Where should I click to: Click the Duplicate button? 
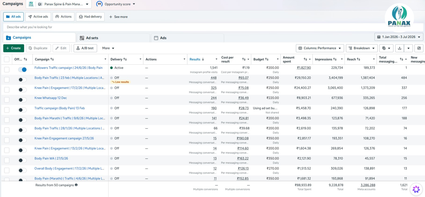coord(38,48)
